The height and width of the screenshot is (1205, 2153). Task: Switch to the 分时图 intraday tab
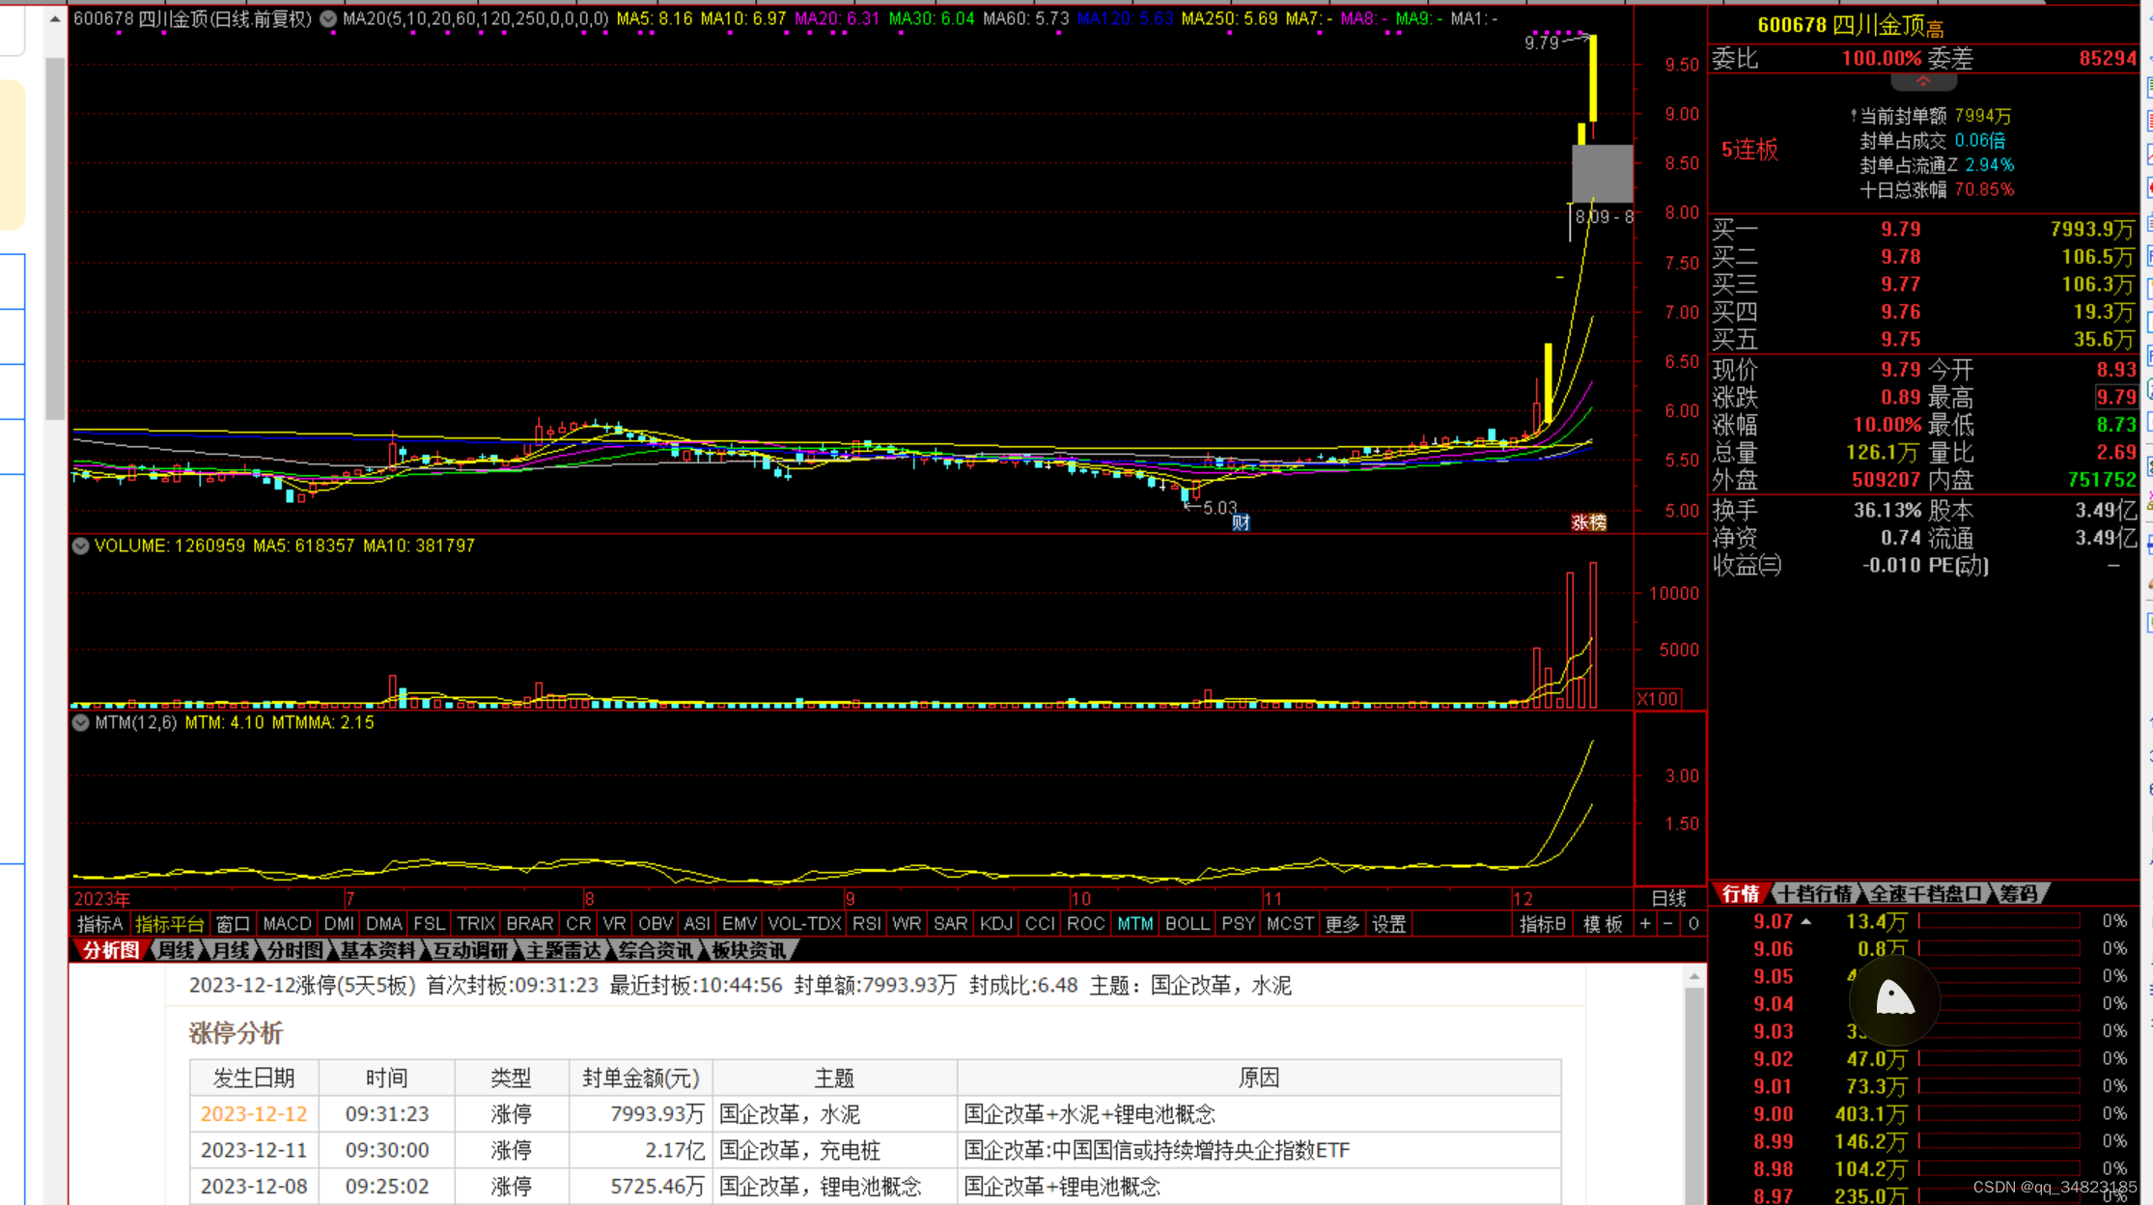click(x=294, y=950)
